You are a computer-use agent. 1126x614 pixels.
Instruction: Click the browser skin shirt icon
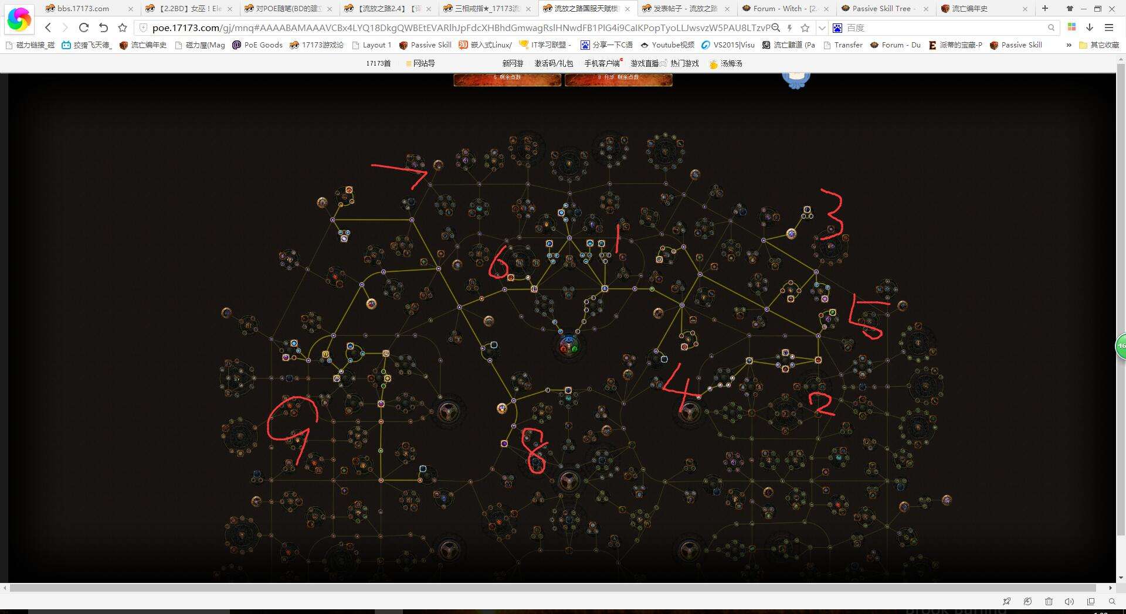[1070, 8]
